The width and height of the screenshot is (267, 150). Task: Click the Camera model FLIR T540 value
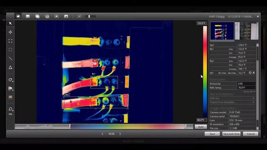pyautogui.click(x=234, y=112)
